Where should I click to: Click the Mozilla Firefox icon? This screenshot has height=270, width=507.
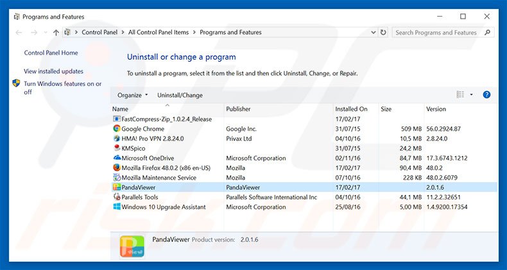(117, 167)
